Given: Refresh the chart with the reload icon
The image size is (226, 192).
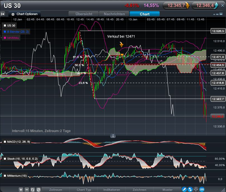Looking at the screenshot, I should pyautogui.click(x=33, y=189).
